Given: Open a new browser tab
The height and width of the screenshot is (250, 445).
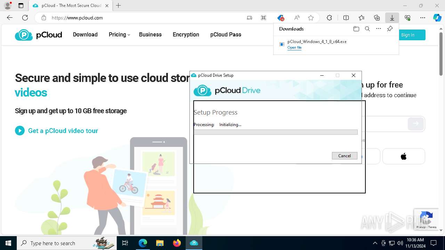Looking at the screenshot, I should point(119,6).
